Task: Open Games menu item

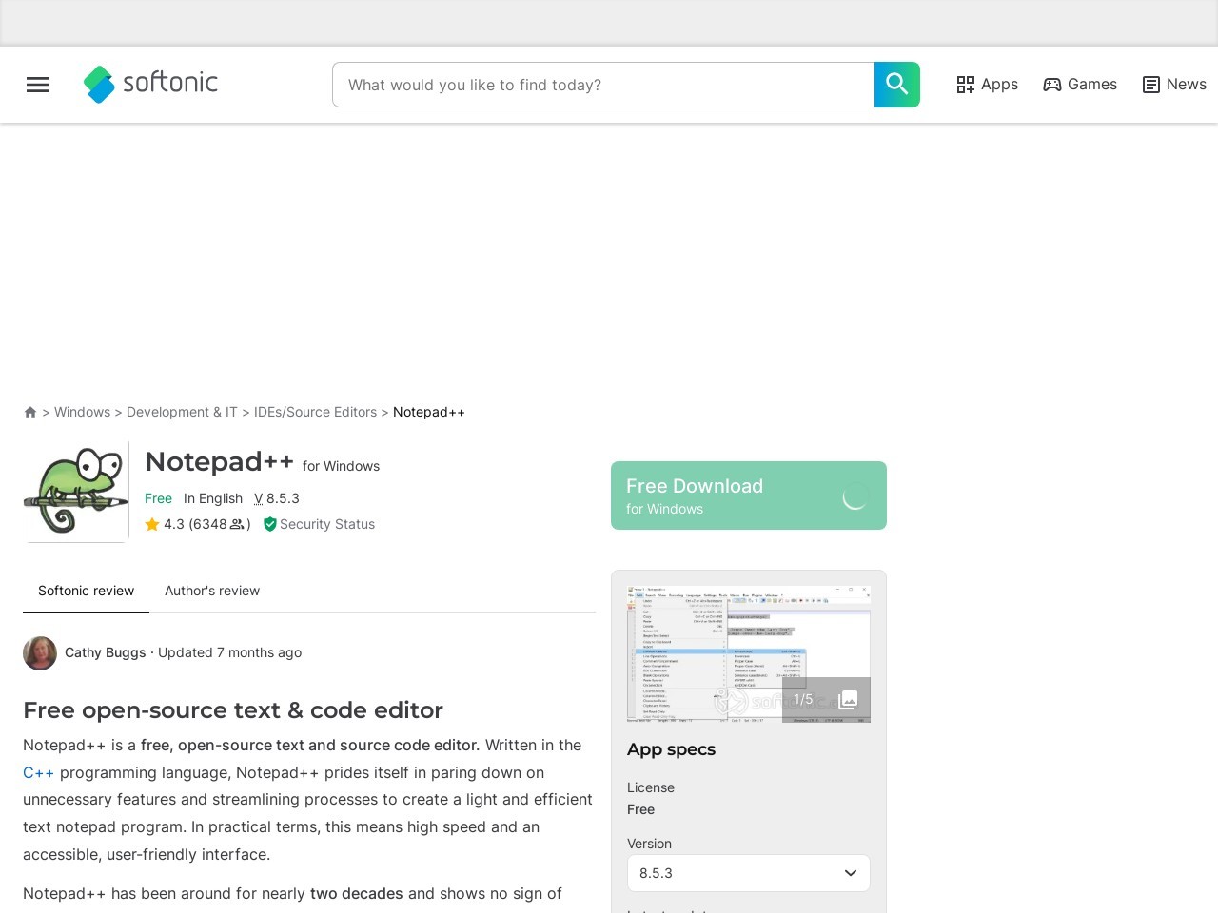Action: coord(1080,85)
